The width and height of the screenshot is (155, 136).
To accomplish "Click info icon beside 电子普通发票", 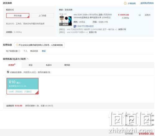I will [19, 51].
